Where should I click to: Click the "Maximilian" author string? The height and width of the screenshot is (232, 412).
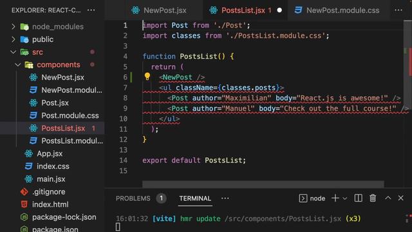(x=247, y=98)
